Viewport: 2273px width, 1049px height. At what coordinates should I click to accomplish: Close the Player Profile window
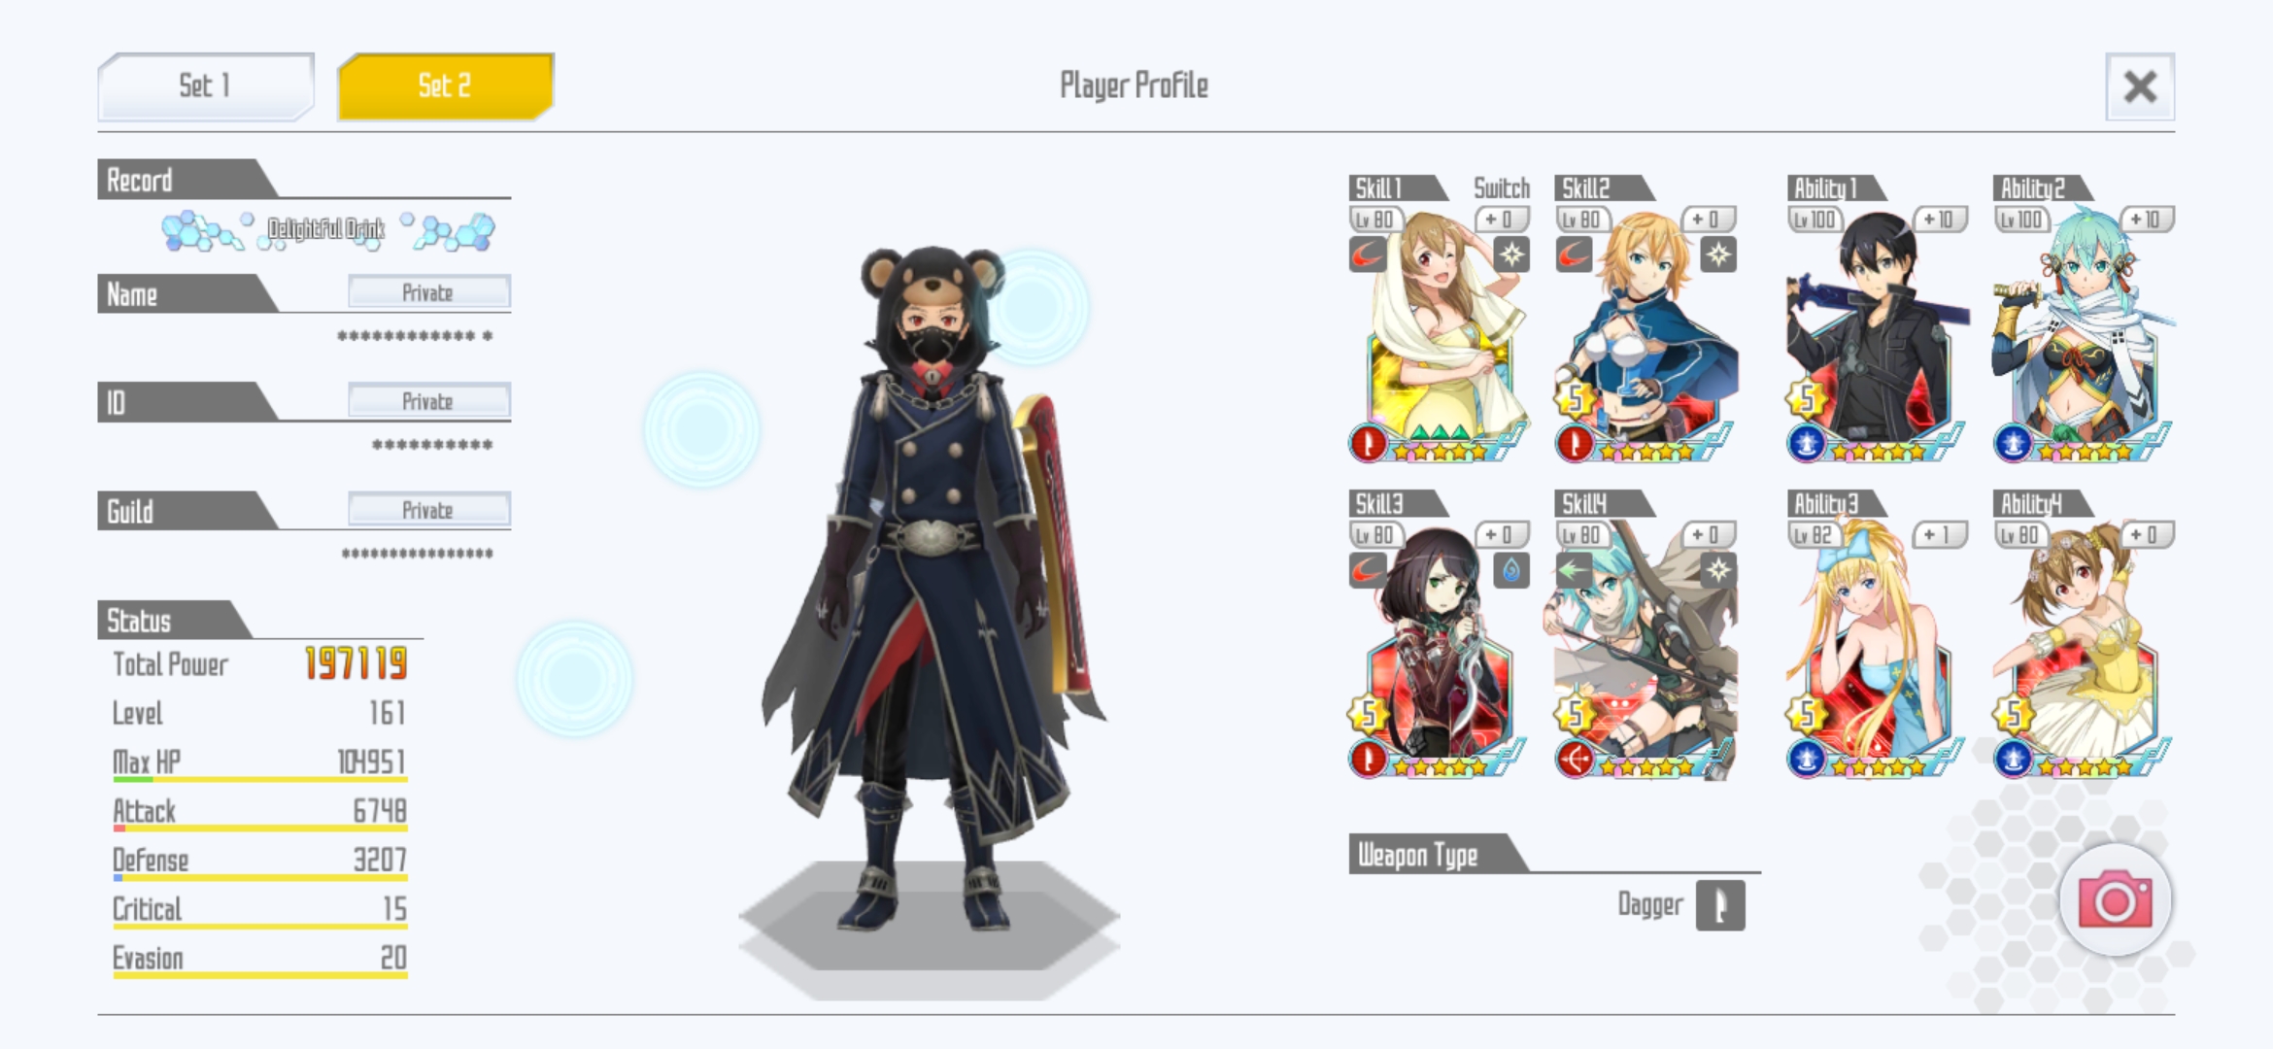pyautogui.click(x=2140, y=87)
